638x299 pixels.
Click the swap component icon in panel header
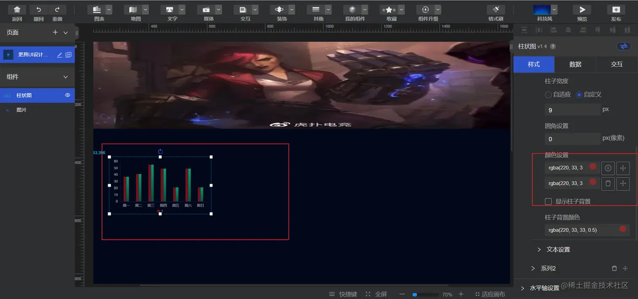(624, 46)
